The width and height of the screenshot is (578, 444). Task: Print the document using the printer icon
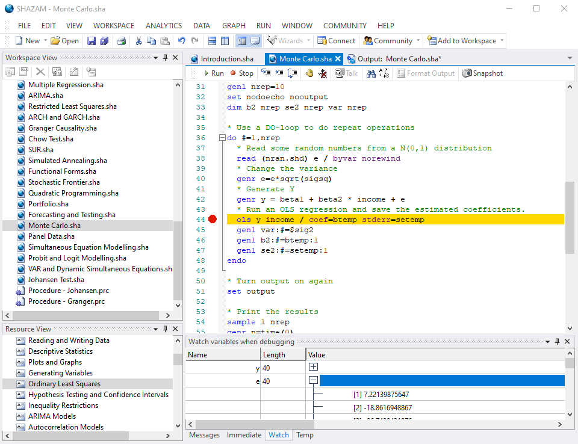(x=121, y=41)
